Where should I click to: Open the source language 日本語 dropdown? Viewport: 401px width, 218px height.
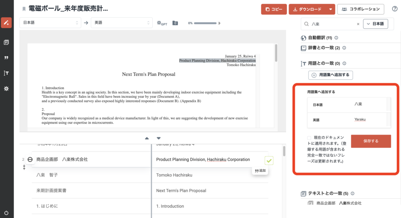(50, 23)
